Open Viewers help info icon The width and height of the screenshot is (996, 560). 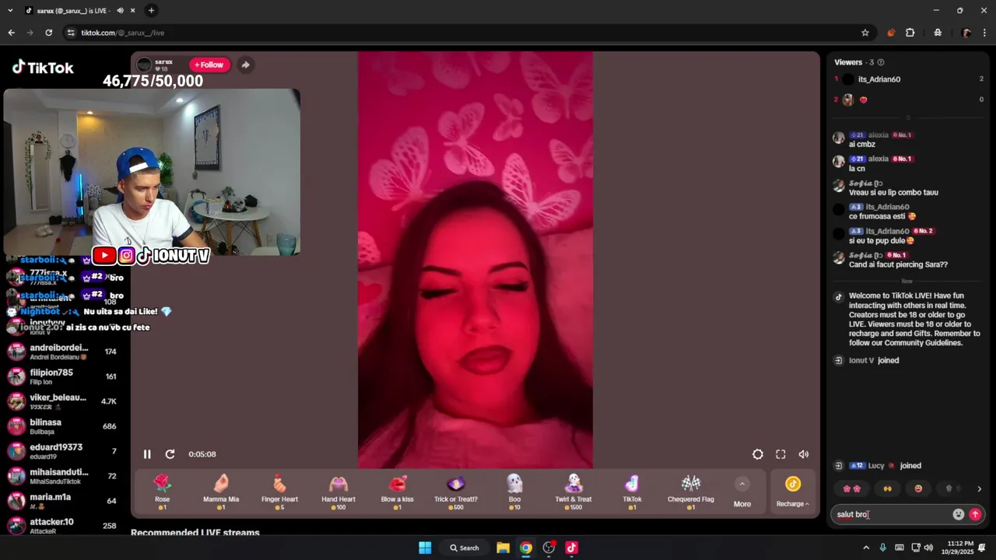[881, 62]
